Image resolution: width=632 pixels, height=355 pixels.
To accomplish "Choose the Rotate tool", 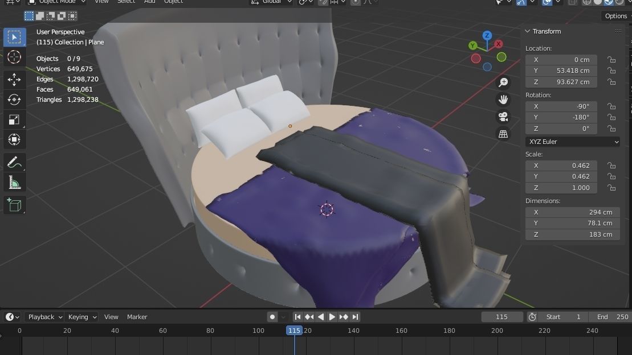I will (14, 100).
